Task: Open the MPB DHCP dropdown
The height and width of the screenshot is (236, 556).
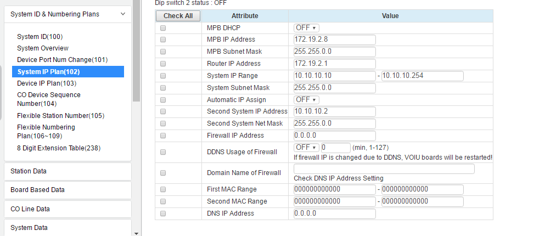Action: point(307,28)
